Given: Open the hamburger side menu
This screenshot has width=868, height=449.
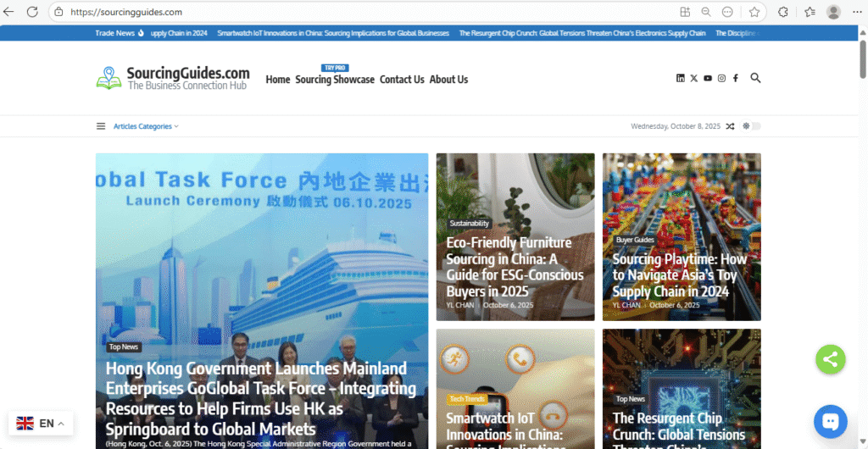Looking at the screenshot, I should (x=101, y=126).
